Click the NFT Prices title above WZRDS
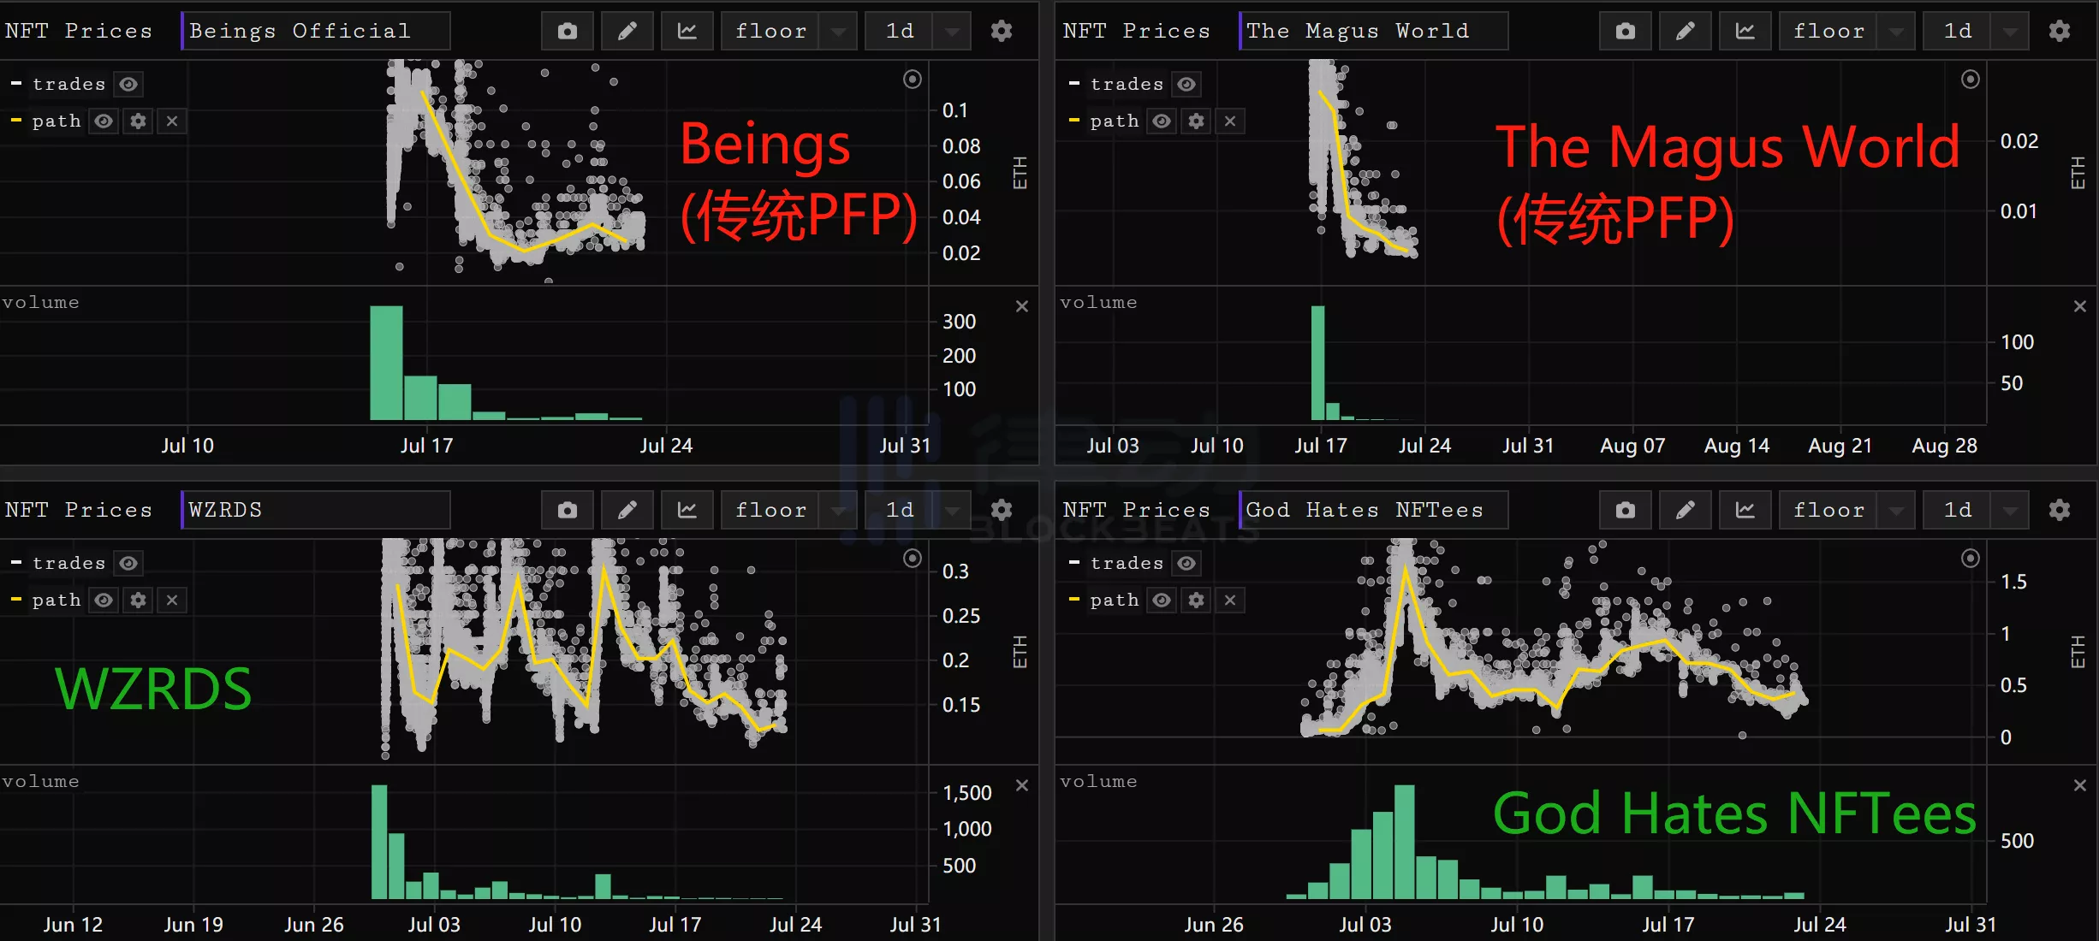Viewport: 2099px width, 941px height. (79, 511)
